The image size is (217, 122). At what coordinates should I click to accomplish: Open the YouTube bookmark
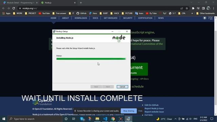[x=44, y=13]
